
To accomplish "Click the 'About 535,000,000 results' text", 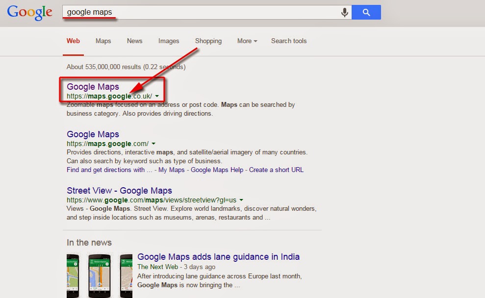I will (126, 67).
